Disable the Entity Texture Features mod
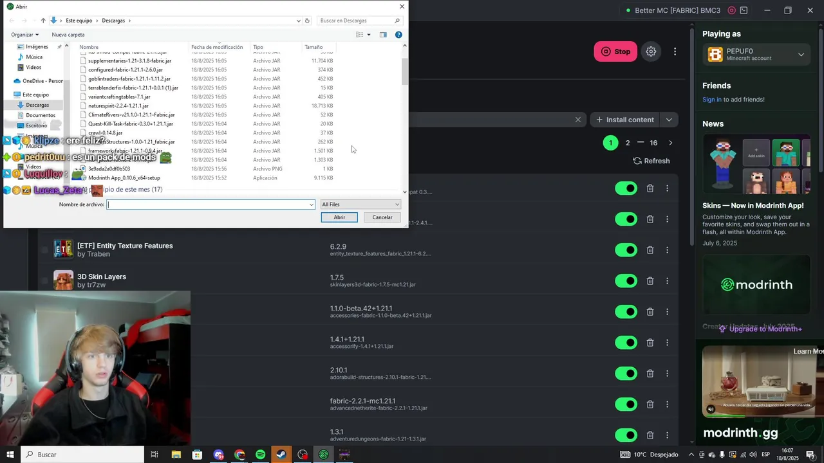 pos(626,250)
